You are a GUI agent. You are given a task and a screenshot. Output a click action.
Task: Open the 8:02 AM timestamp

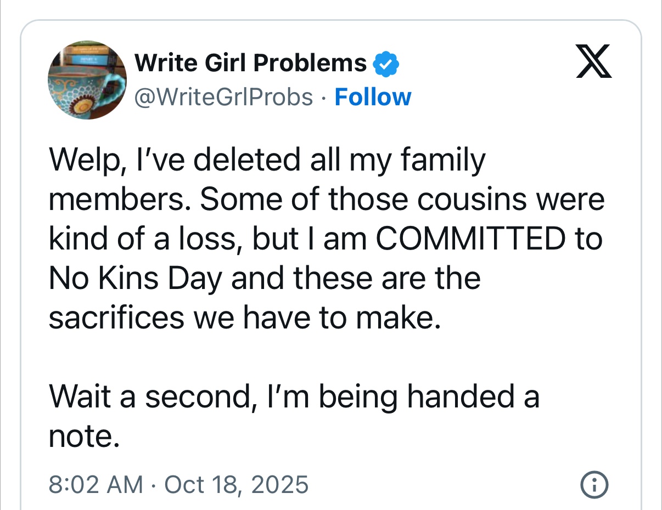96,485
